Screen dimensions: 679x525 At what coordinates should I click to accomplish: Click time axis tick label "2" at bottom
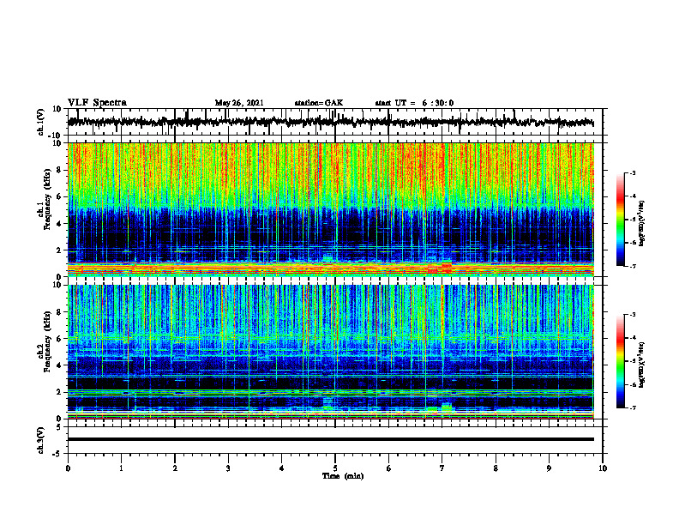coord(175,468)
